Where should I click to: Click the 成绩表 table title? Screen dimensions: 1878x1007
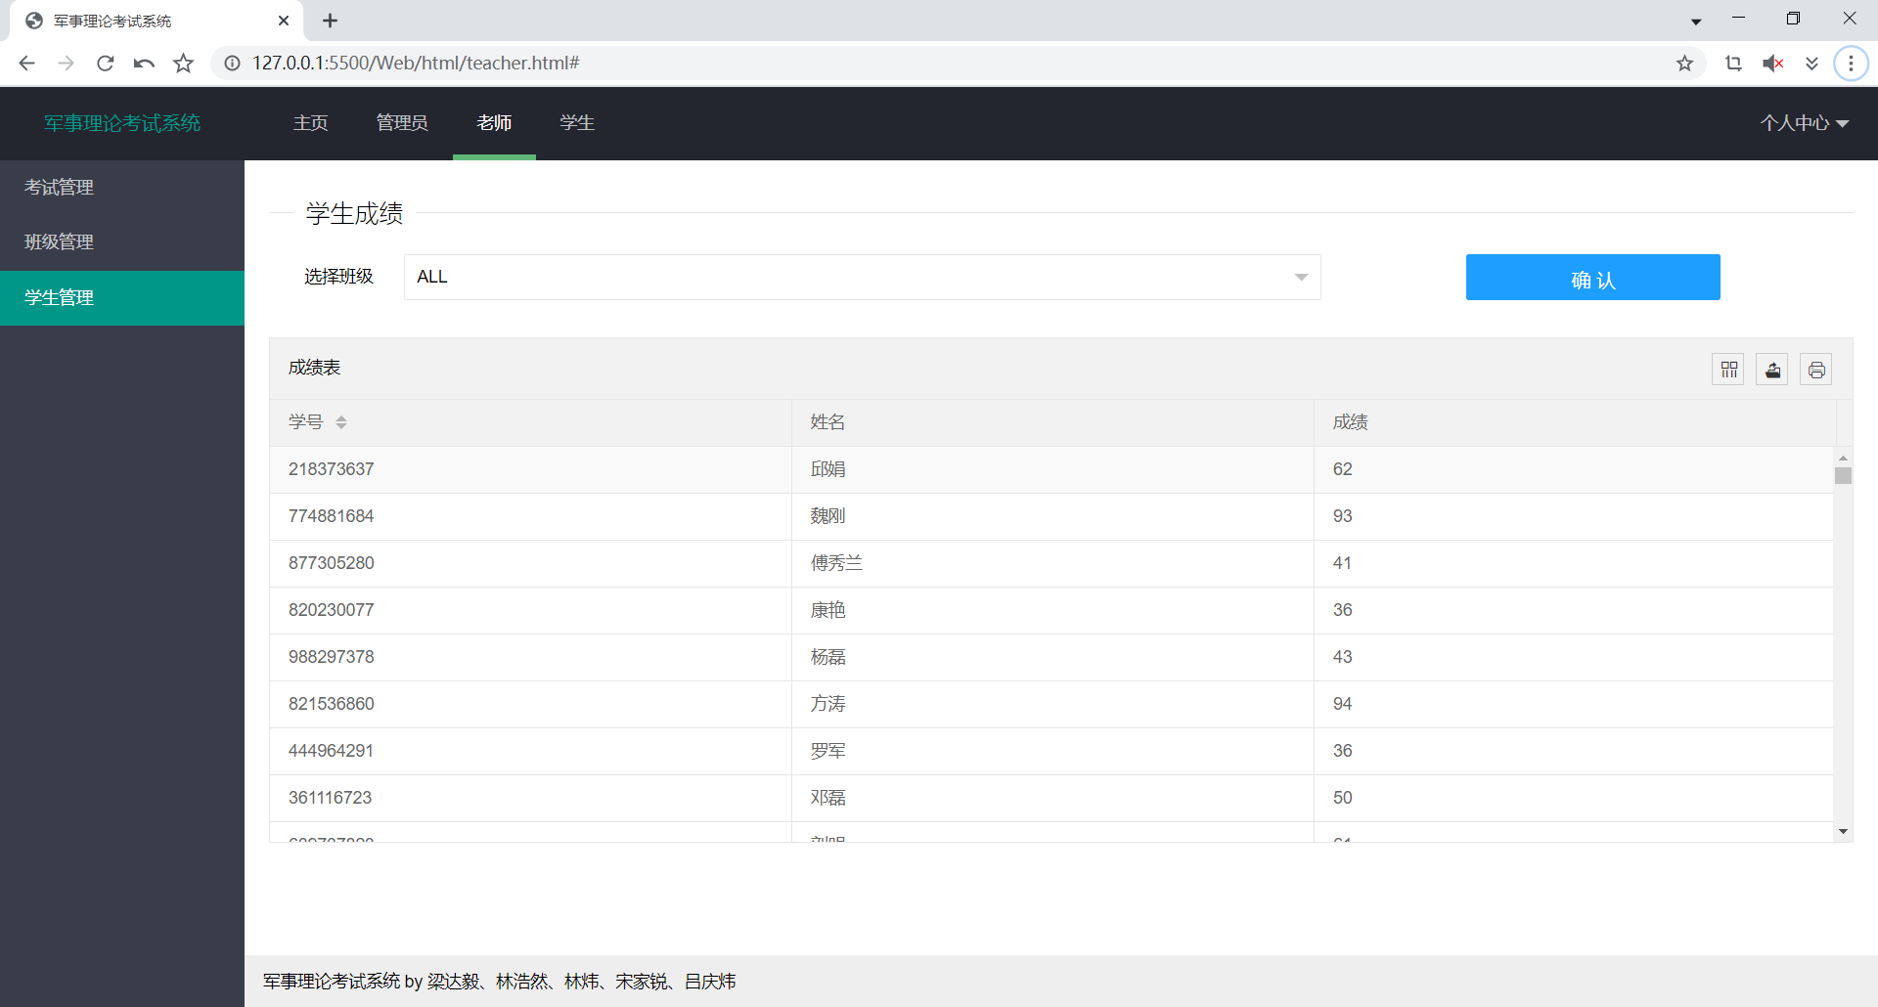(314, 368)
